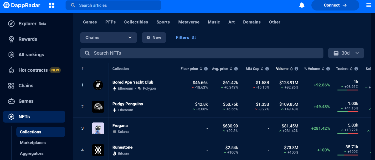Screen dimensions: 375x160
Task: Click the Games controller icon
Action: coord(11,101)
